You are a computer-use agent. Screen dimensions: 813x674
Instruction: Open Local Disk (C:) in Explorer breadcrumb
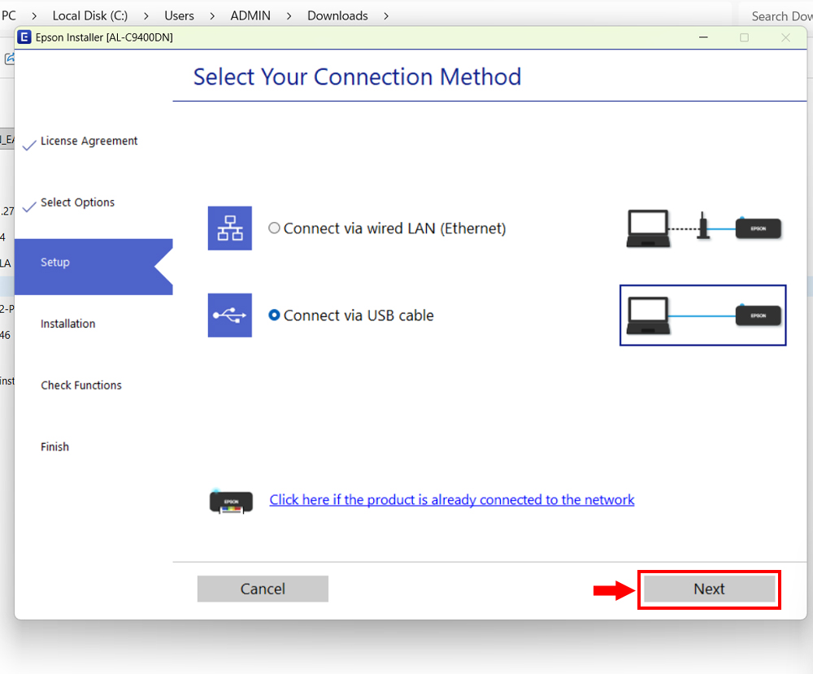coord(90,15)
